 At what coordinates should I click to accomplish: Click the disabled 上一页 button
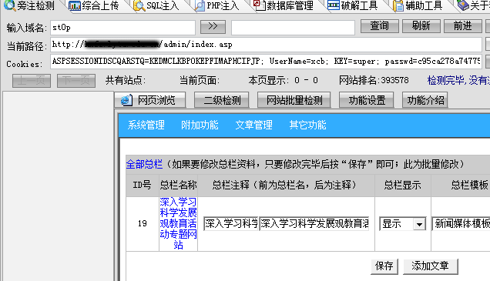32,81
